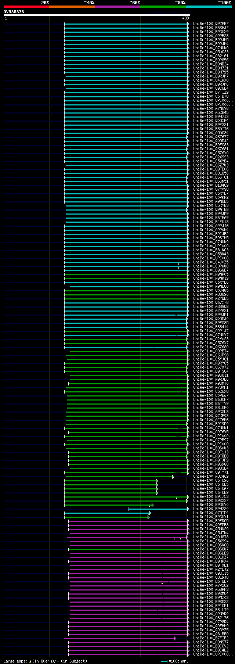The height and width of the screenshot is (664, 235).
Task: Select the UniRef100_C6FC96 label
Action: [211, 480]
